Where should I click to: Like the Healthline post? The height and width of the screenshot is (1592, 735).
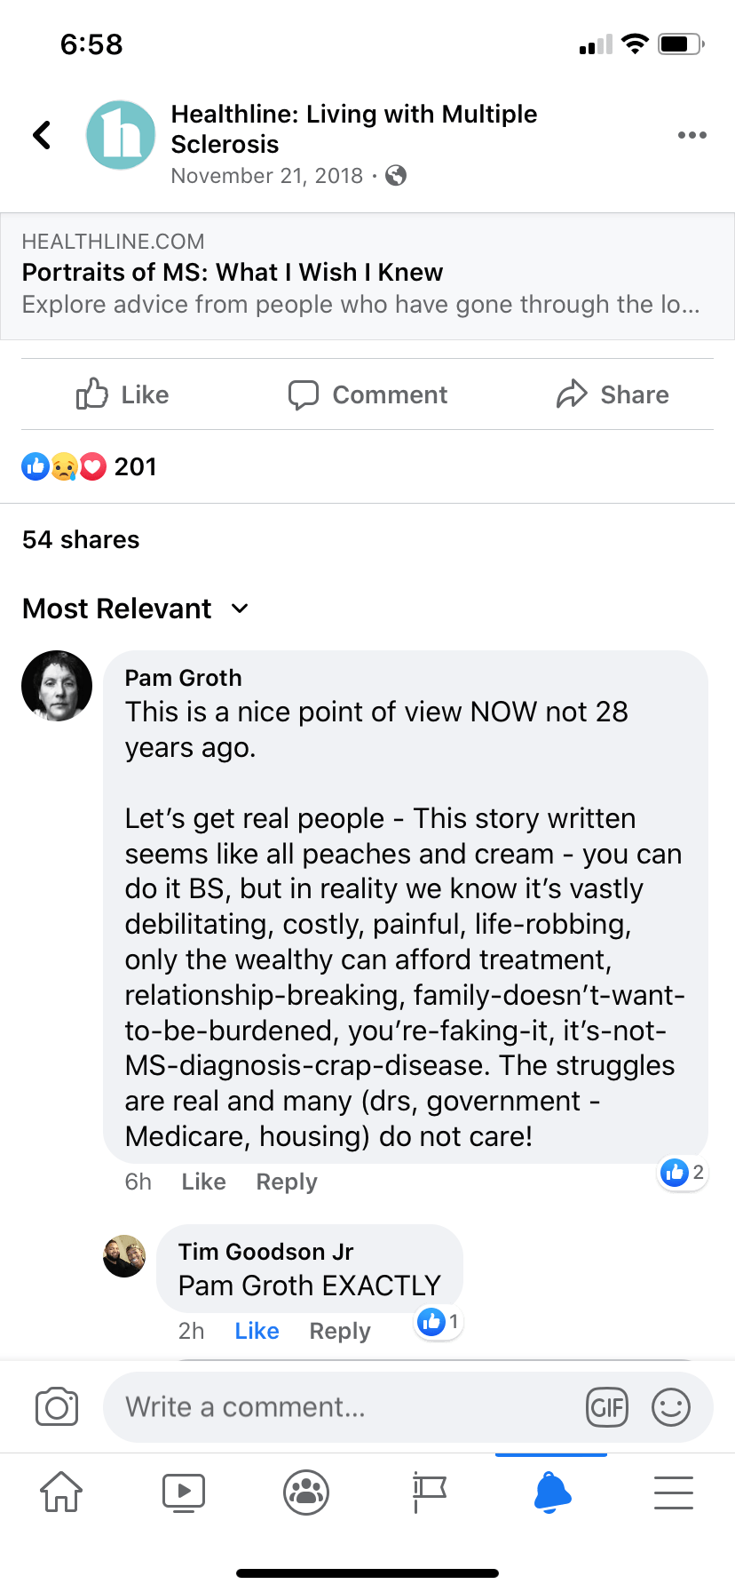(122, 394)
